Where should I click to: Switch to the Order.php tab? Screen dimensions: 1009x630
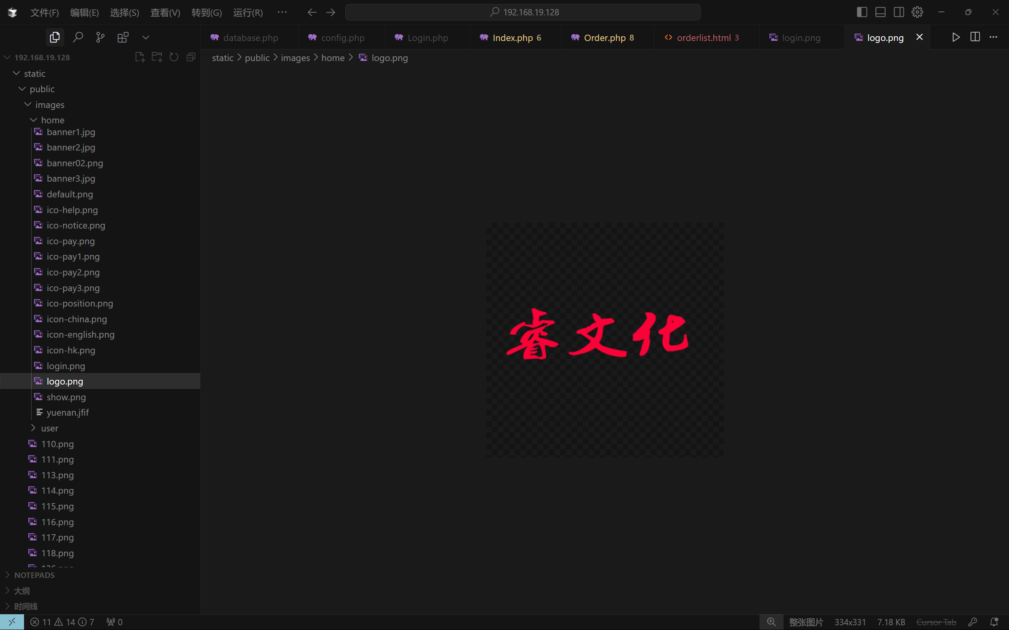pos(604,37)
